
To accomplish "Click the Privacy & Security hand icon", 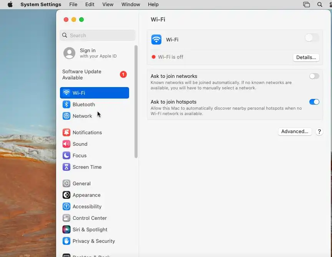I will [x=66, y=241].
